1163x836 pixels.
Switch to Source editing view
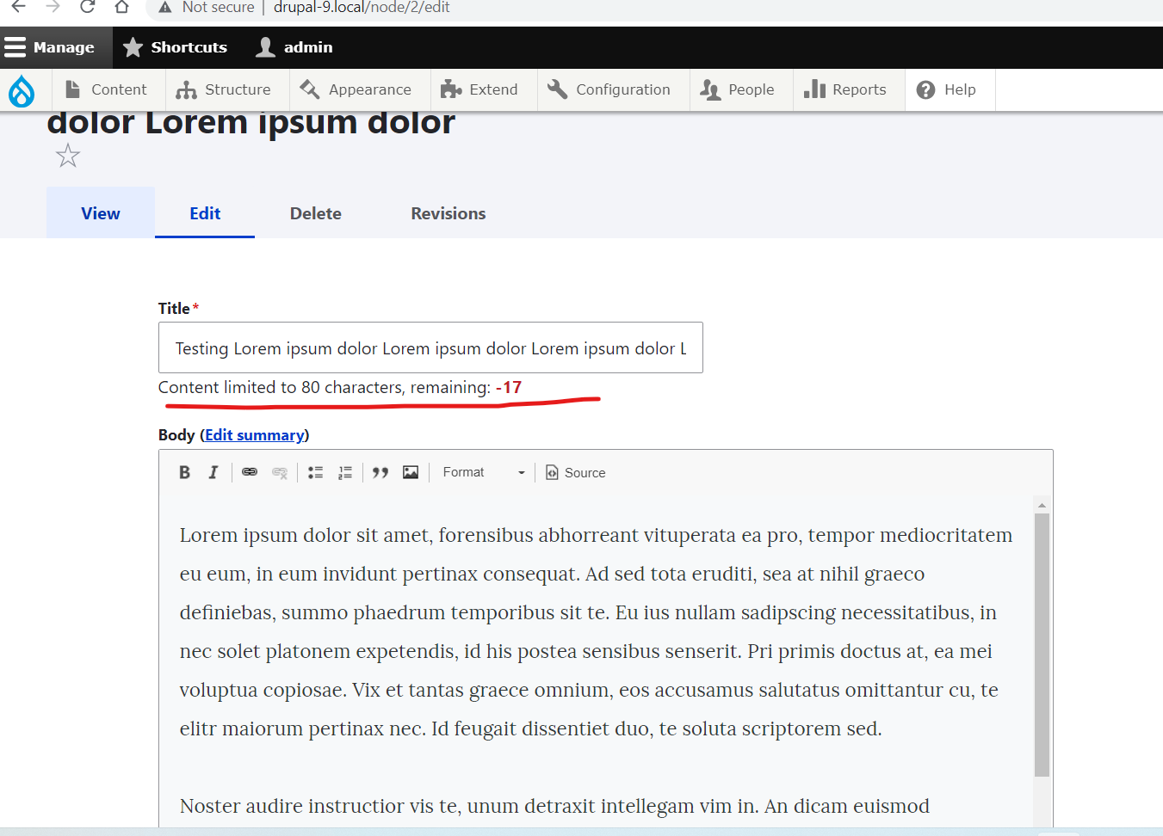[x=574, y=471]
